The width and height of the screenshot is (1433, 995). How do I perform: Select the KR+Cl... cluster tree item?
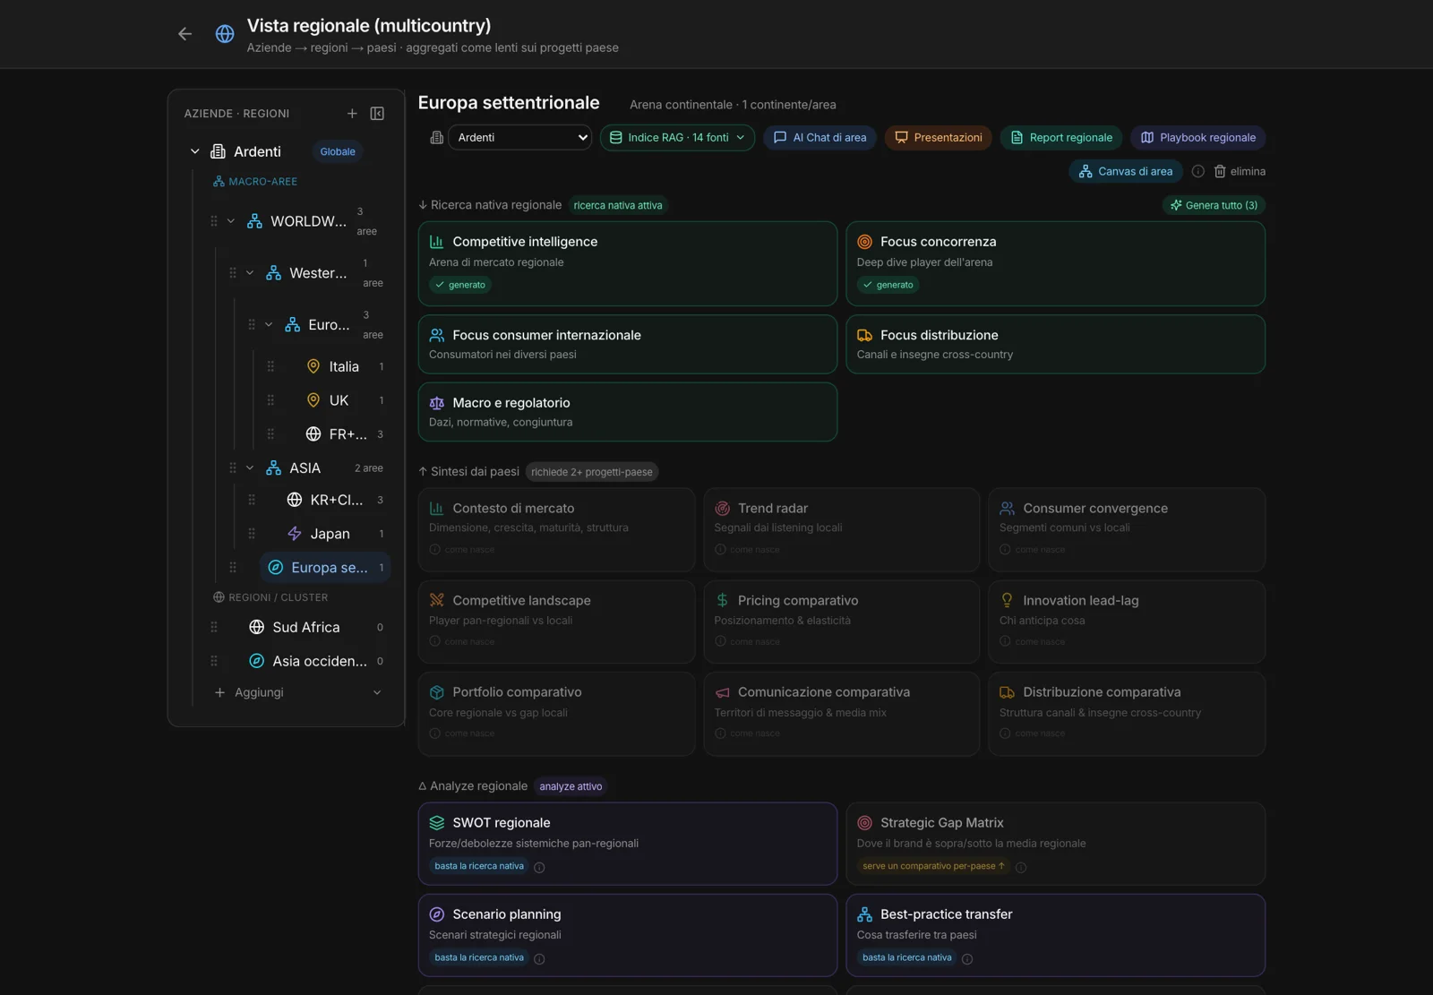click(x=335, y=500)
